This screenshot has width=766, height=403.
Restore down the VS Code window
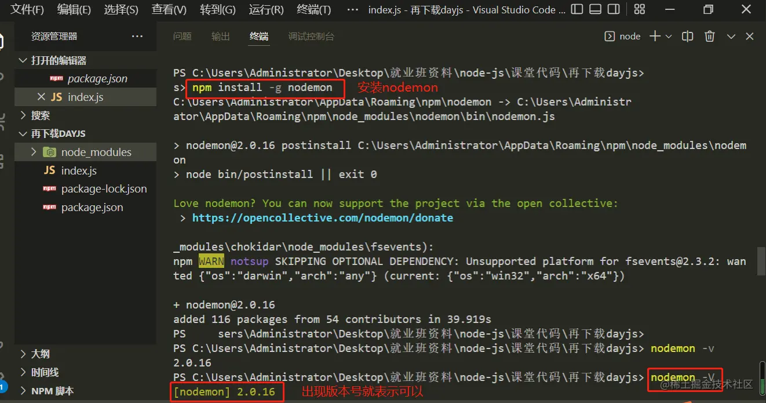click(x=708, y=9)
